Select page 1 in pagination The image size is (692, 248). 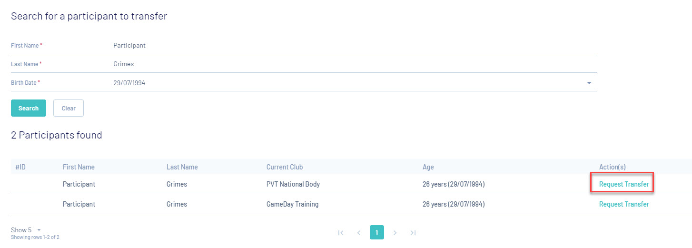pyautogui.click(x=376, y=233)
